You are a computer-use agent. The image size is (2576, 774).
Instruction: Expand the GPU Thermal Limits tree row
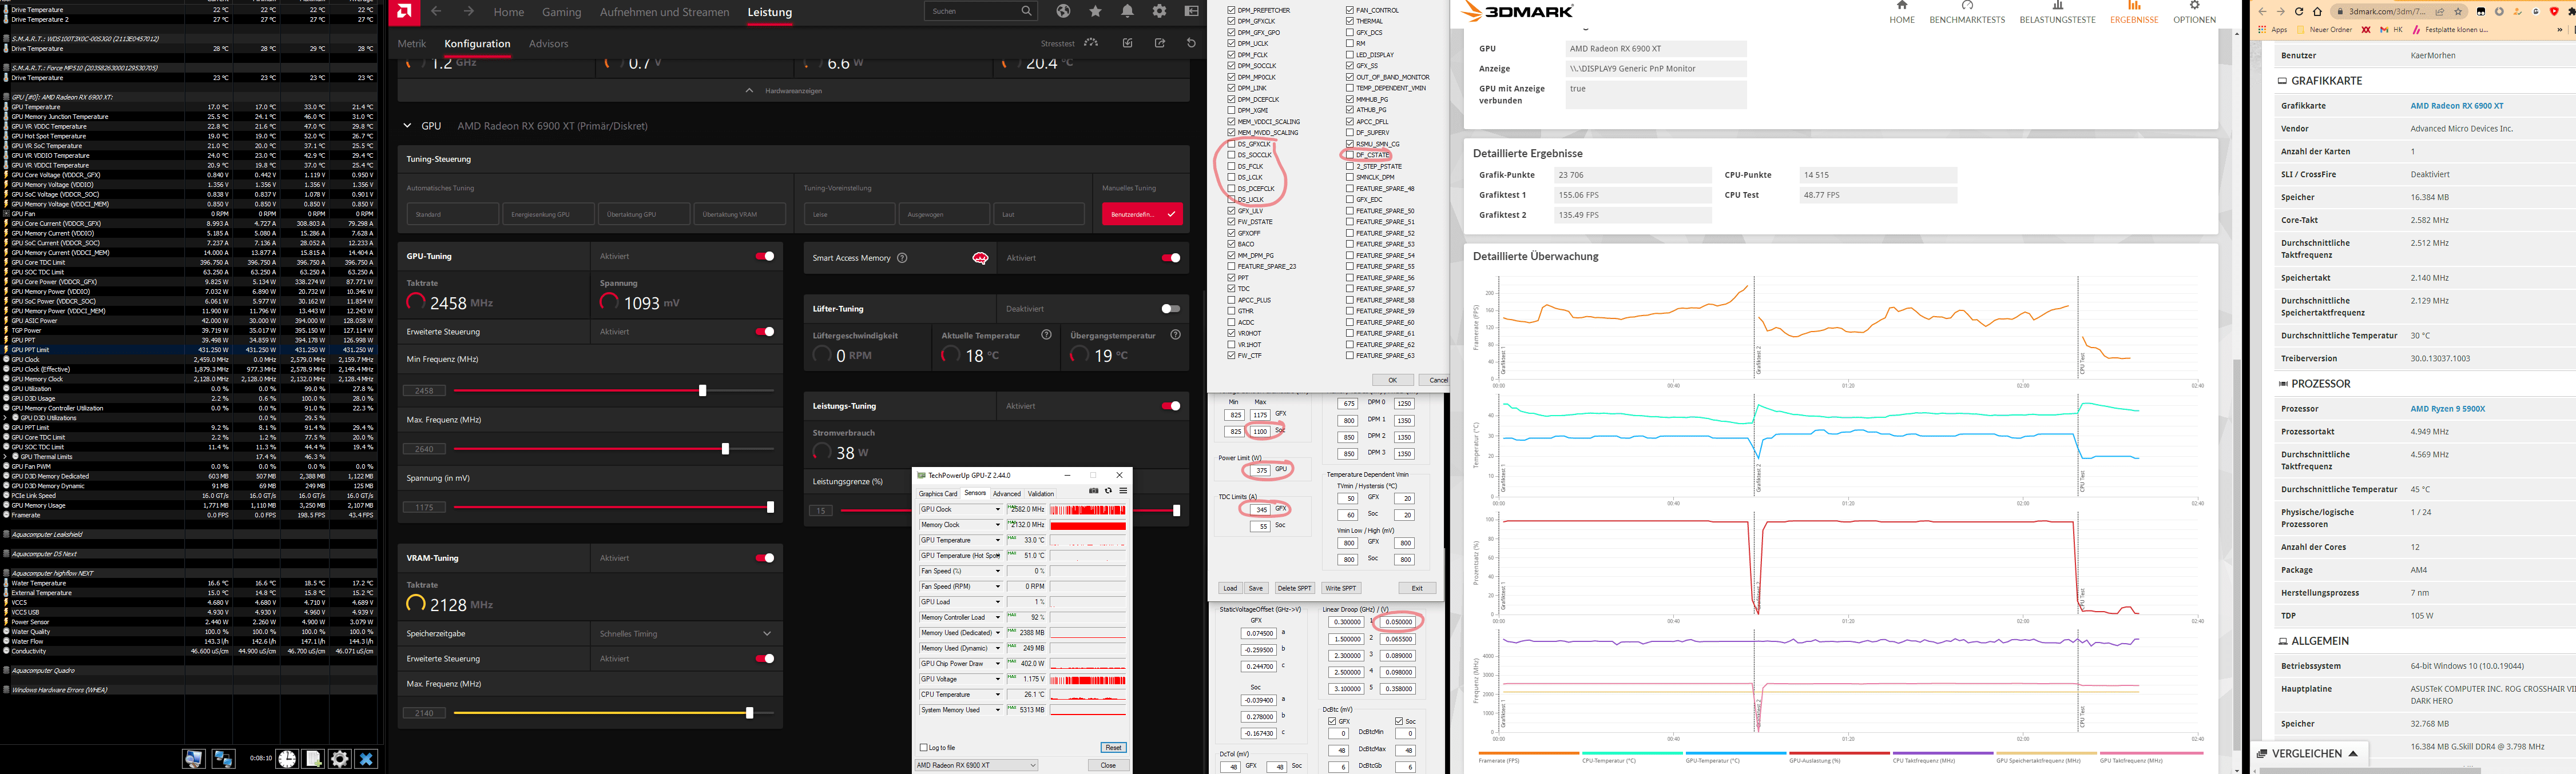(x=5, y=456)
